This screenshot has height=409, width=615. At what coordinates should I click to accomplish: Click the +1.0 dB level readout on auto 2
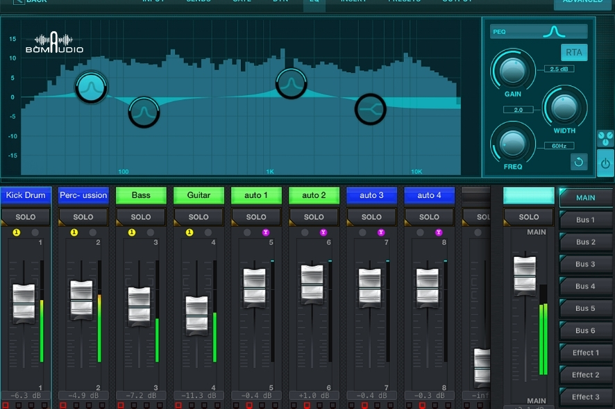[314, 395]
